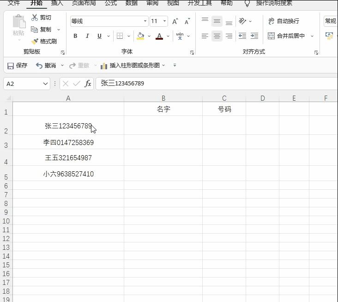The height and width of the screenshot is (302, 338).
Task: Apply the fill color bucket
Action: 140,36
